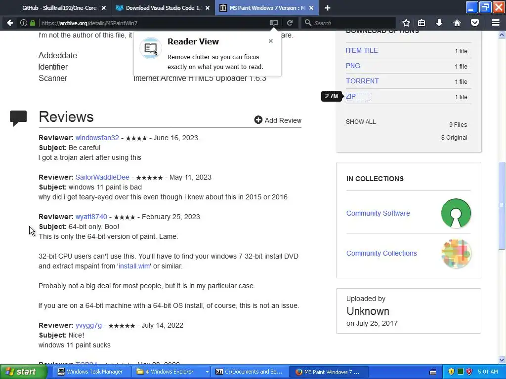The width and height of the screenshot is (506, 379).
Task: Click Add Review text link
Action: (x=283, y=120)
